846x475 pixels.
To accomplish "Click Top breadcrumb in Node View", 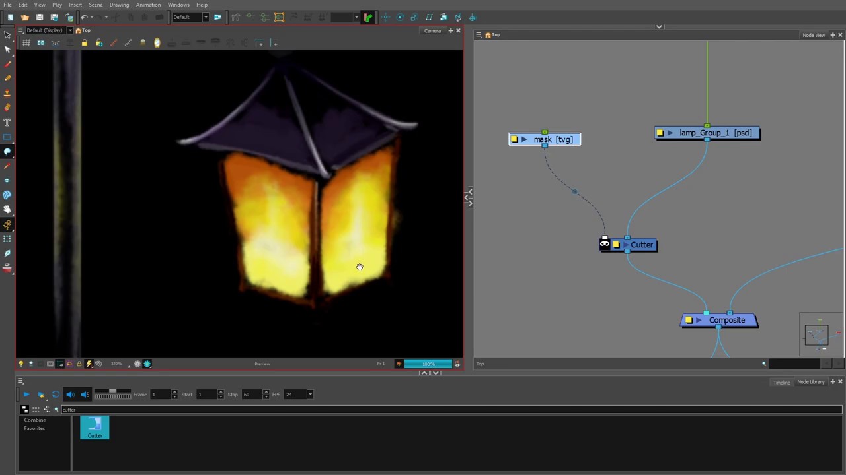I will (x=496, y=35).
